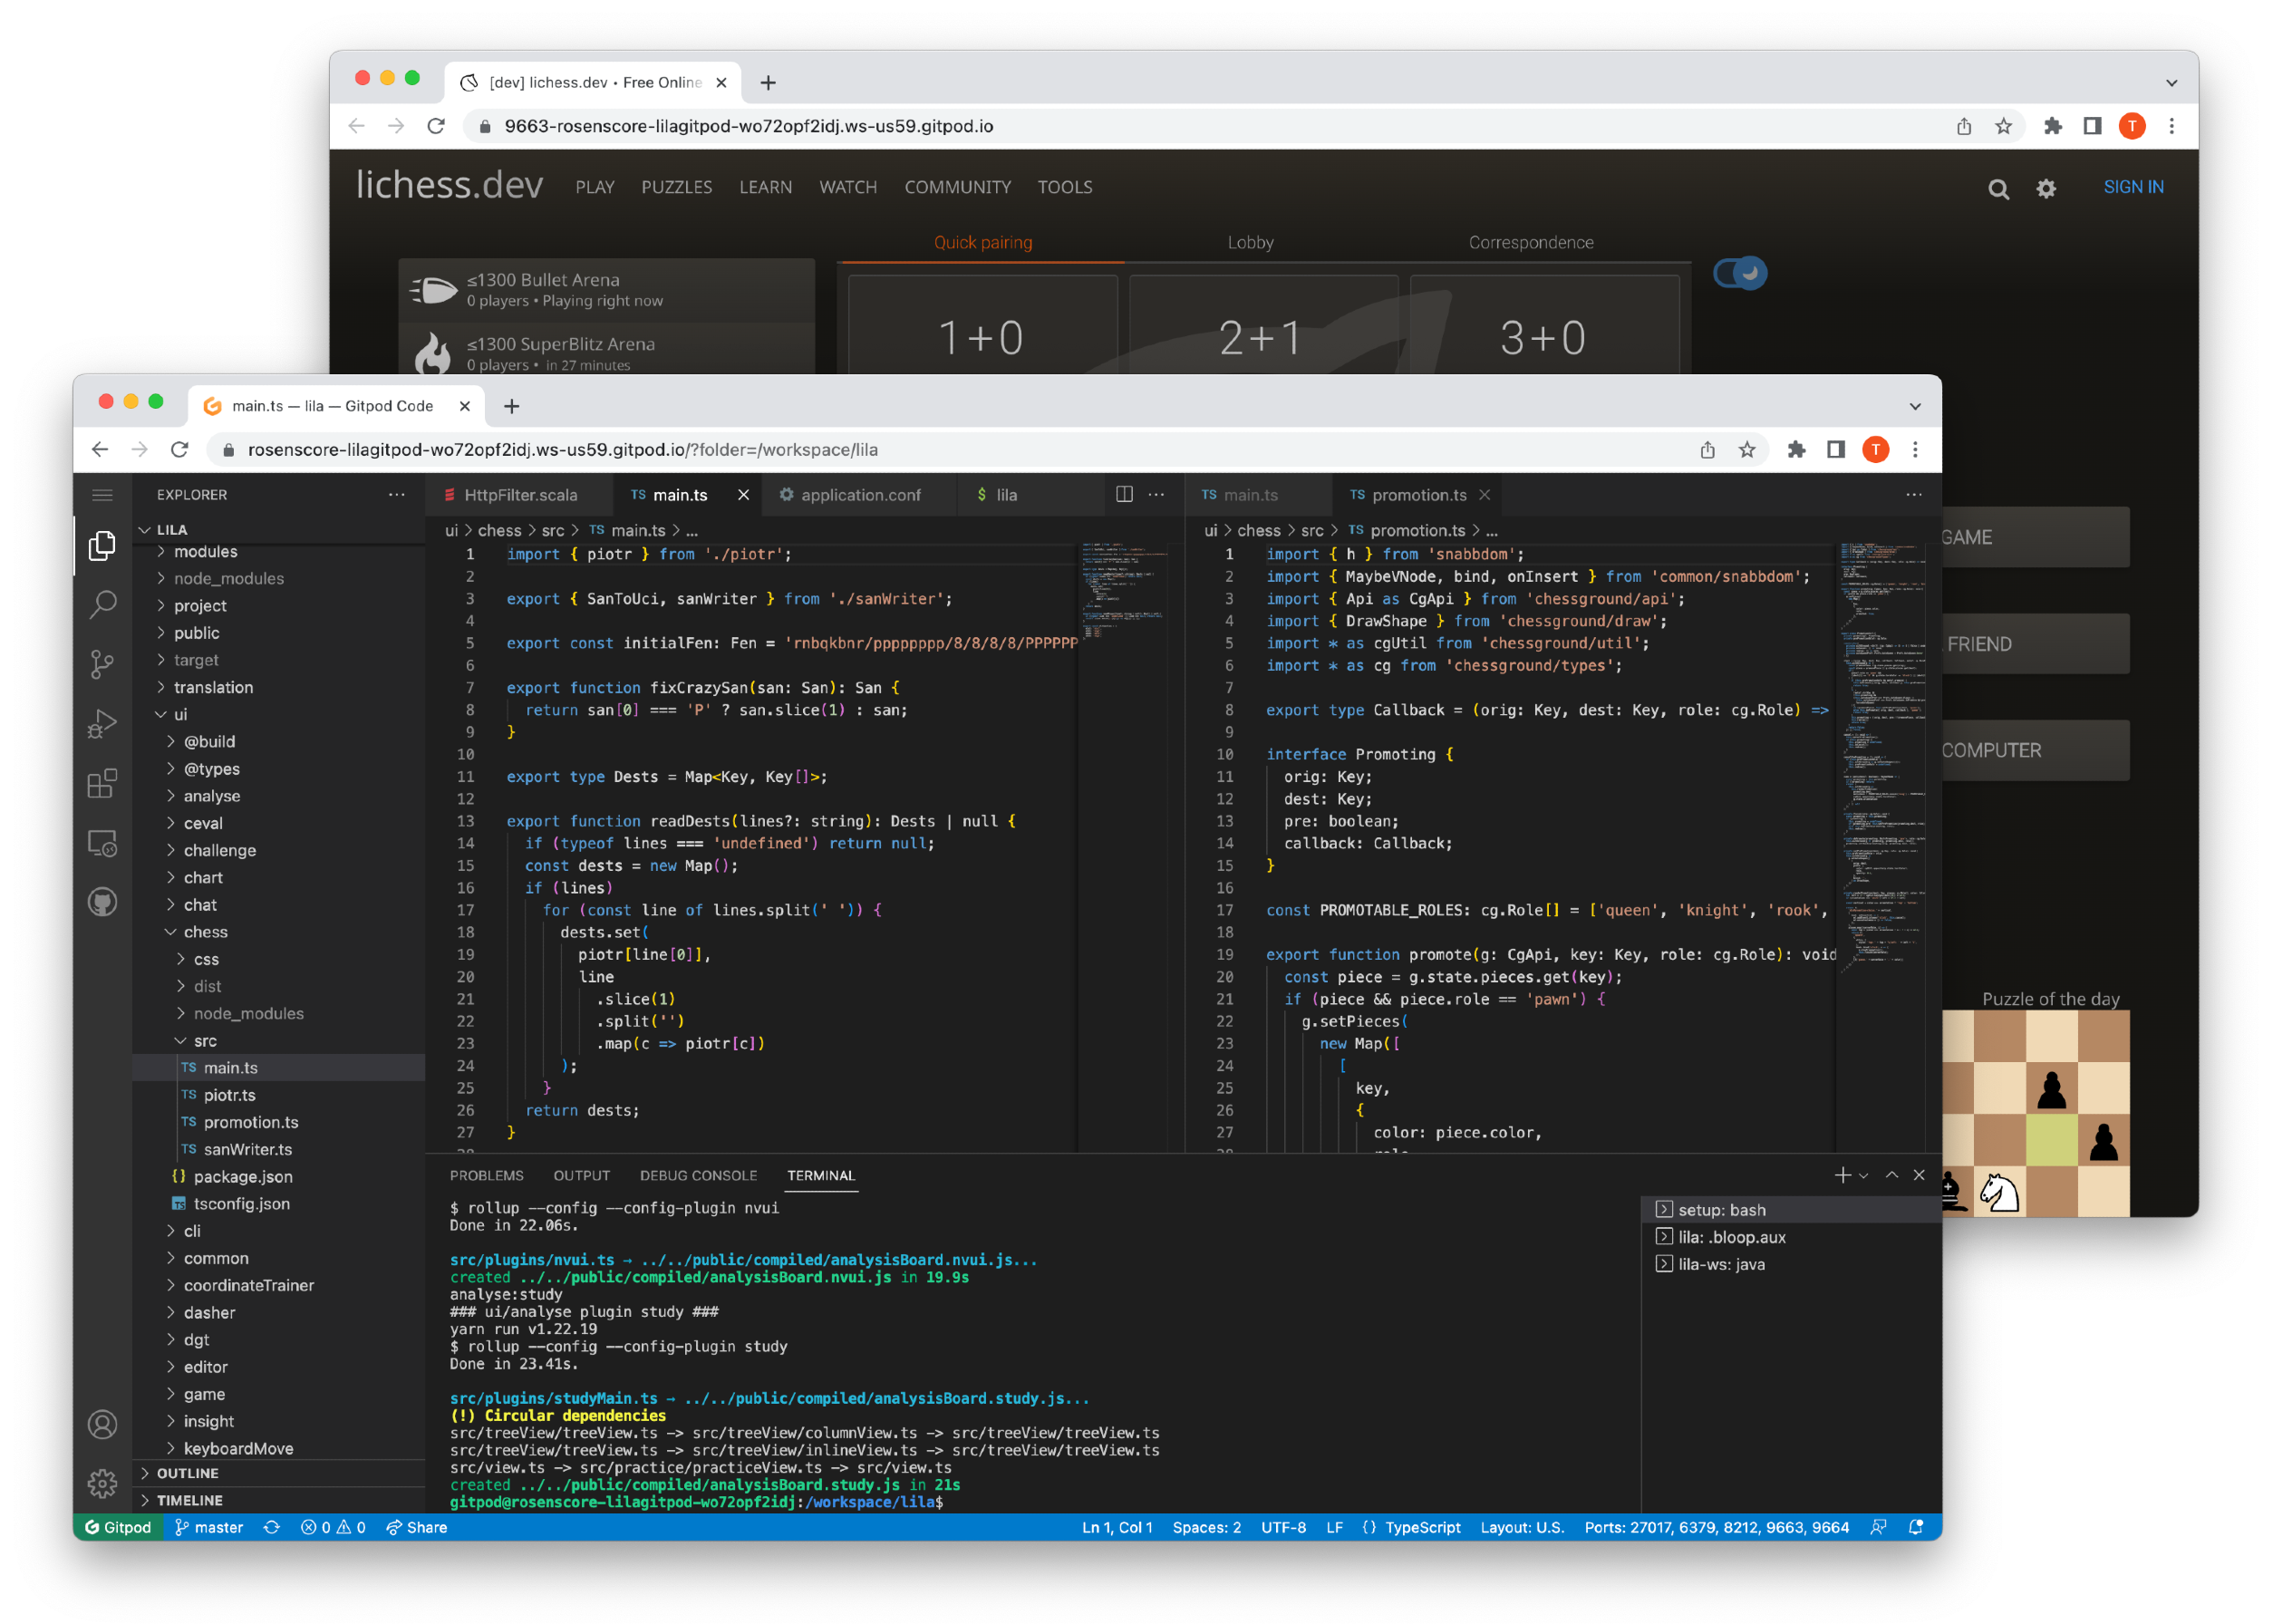
Task: Toggle the lichess dark mode switch
Action: [x=1740, y=273]
